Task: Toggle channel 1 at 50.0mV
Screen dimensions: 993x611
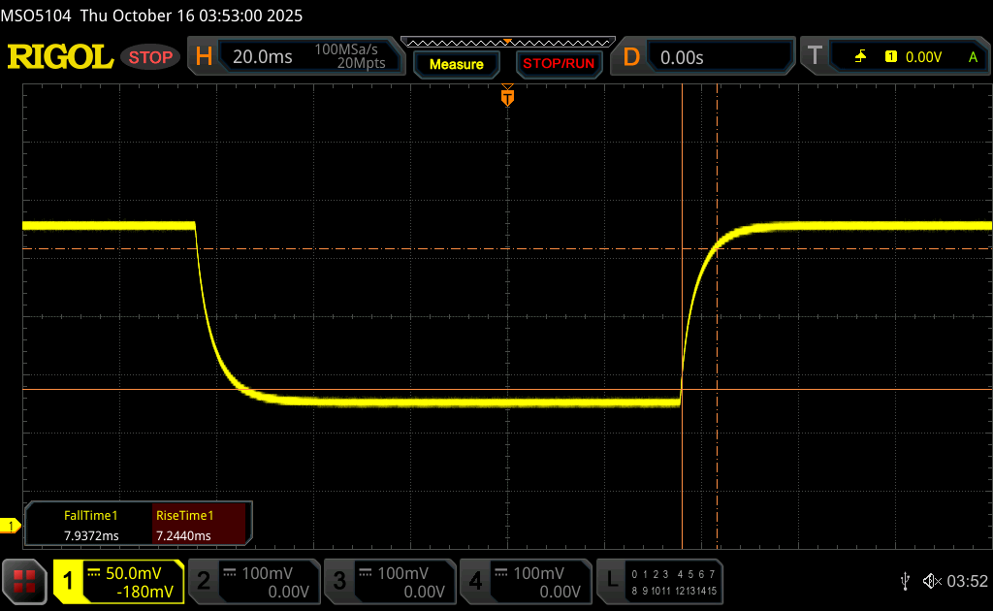Action: [x=118, y=581]
